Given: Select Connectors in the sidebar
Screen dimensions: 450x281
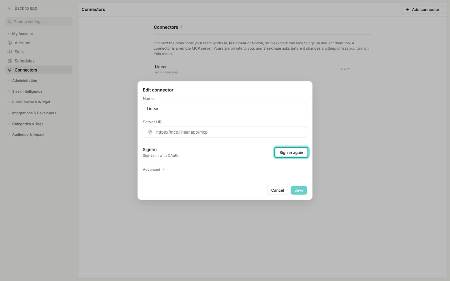Looking at the screenshot, I should click(39, 70).
